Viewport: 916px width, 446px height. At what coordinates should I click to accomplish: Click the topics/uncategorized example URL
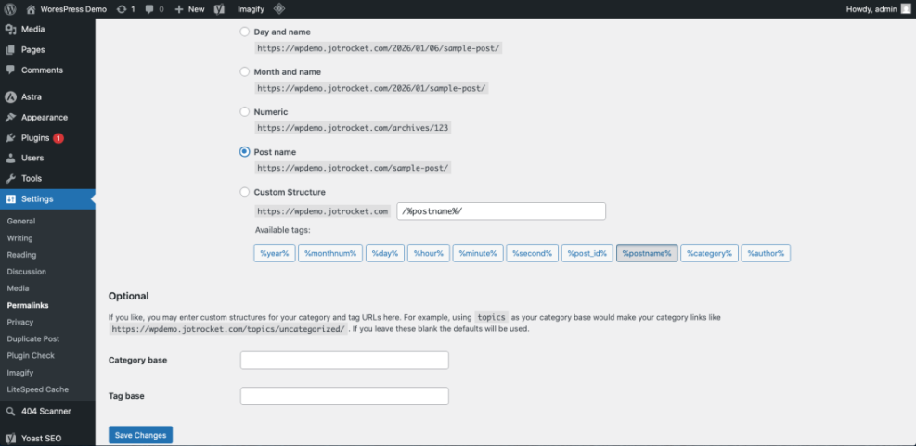click(228, 328)
